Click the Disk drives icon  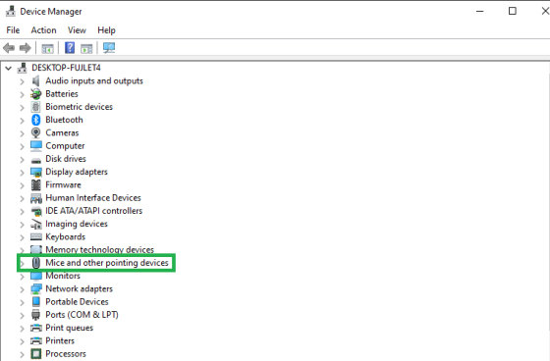point(35,161)
